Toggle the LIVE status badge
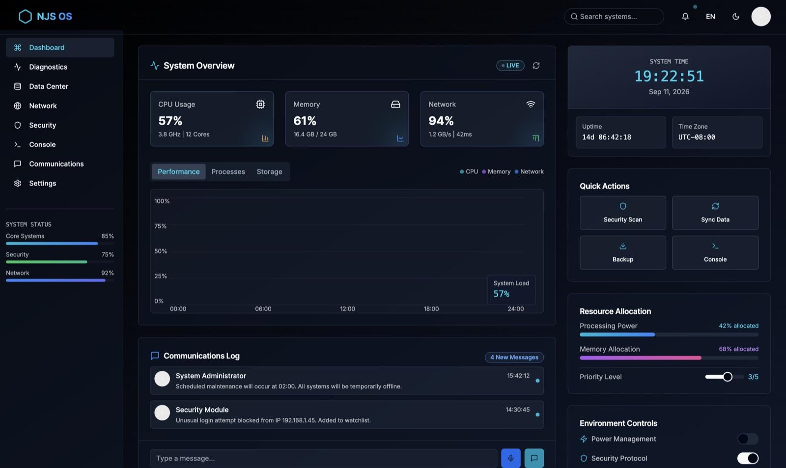The height and width of the screenshot is (468, 786). point(510,65)
